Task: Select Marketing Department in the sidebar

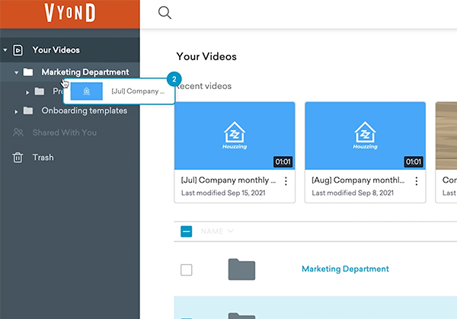Action: click(x=85, y=72)
